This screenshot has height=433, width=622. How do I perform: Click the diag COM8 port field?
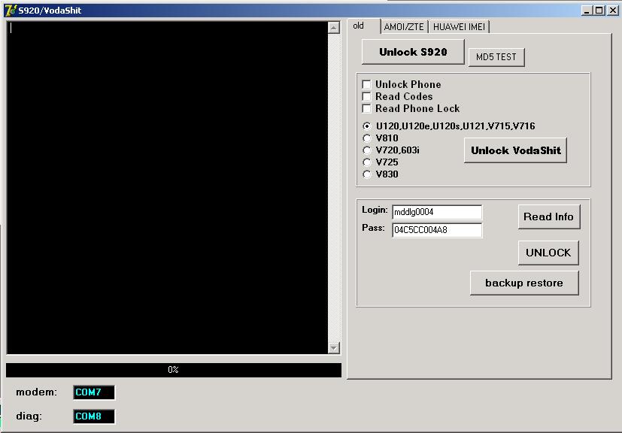[94, 416]
